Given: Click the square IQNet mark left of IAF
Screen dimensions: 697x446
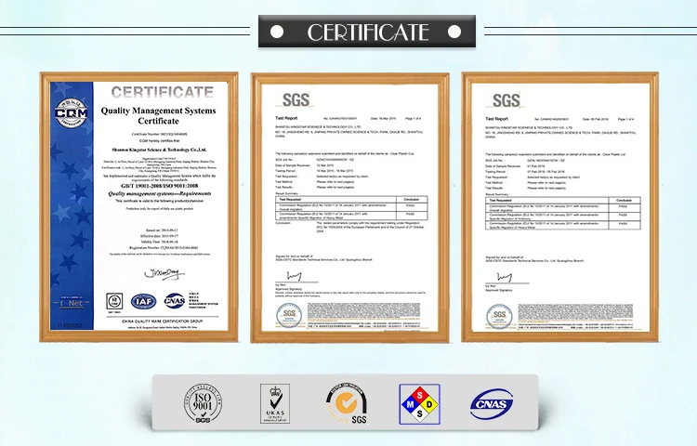Looking at the screenshot, I should point(114,301).
